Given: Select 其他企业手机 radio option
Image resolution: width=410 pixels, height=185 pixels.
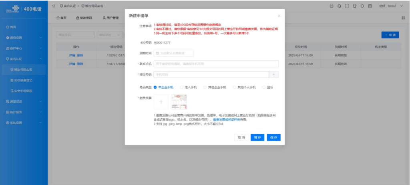Looking at the screenshot, I should (215, 88).
